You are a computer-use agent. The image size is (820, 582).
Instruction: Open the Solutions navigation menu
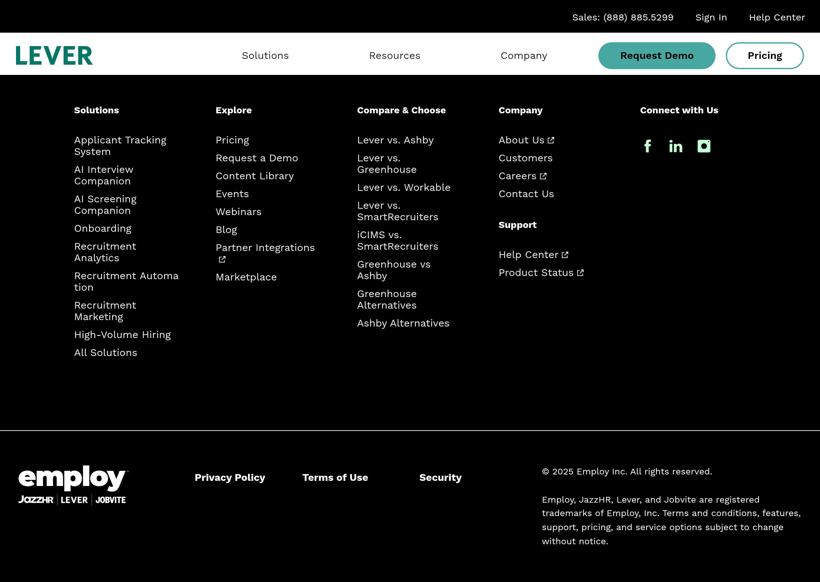pyautogui.click(x=265, y=55)
